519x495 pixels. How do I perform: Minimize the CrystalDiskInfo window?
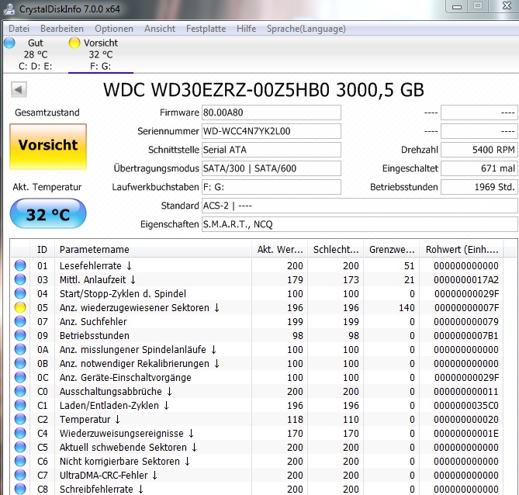(x=457, y=6)
